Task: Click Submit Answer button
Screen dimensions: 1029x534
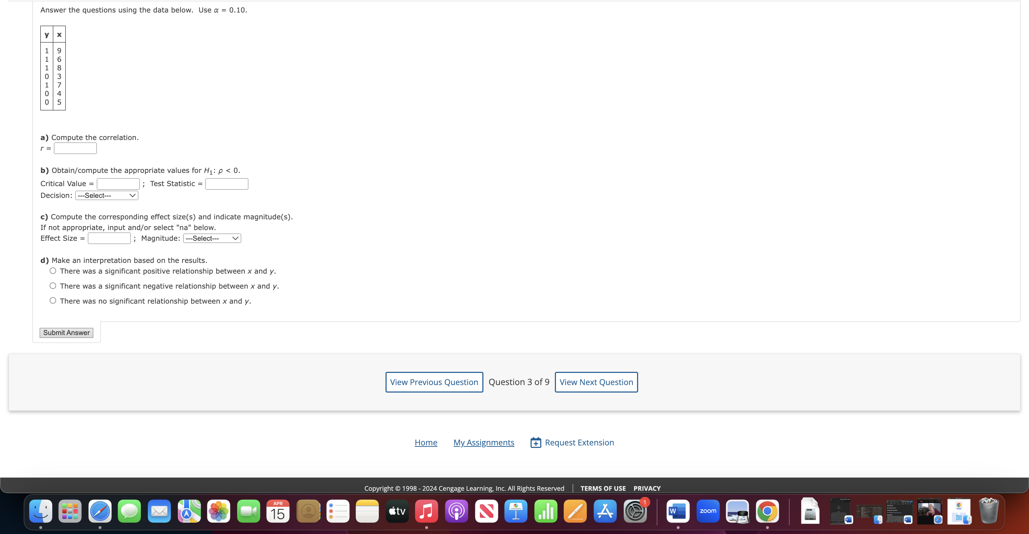Action: [66, 333]
